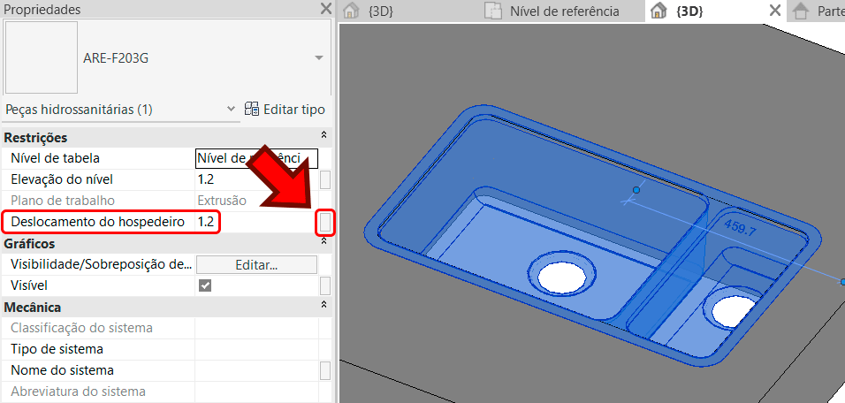The height and width of the screenshot is (403, 845).
Task: Click the Editar tipo icon
Action: click(x=252, y=110)
